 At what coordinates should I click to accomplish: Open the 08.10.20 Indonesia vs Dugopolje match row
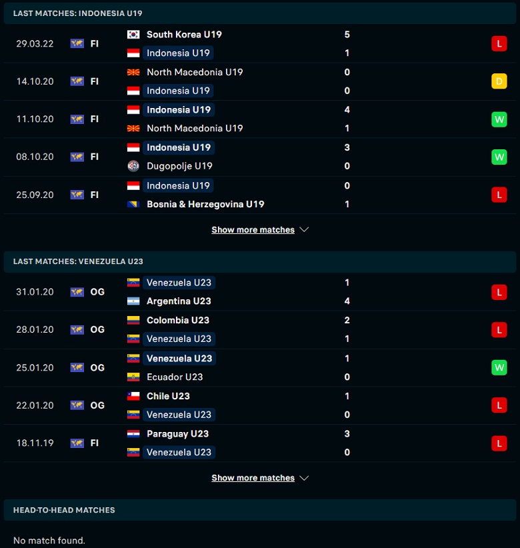260,157
